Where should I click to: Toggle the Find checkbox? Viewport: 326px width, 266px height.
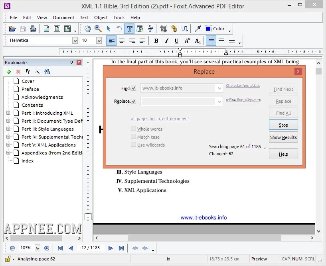tap(134, 88)
